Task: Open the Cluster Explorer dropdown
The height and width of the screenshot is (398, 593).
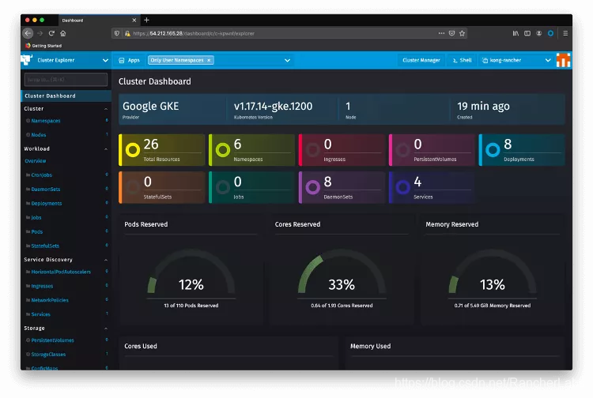Action: (x=66, y=60)
